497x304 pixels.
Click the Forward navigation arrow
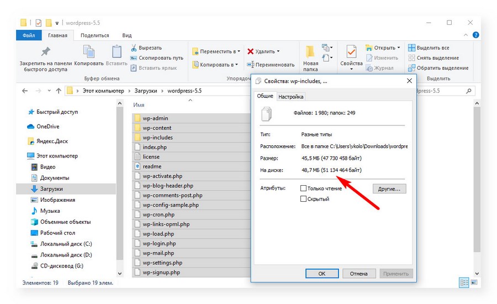tap(38, 91)
